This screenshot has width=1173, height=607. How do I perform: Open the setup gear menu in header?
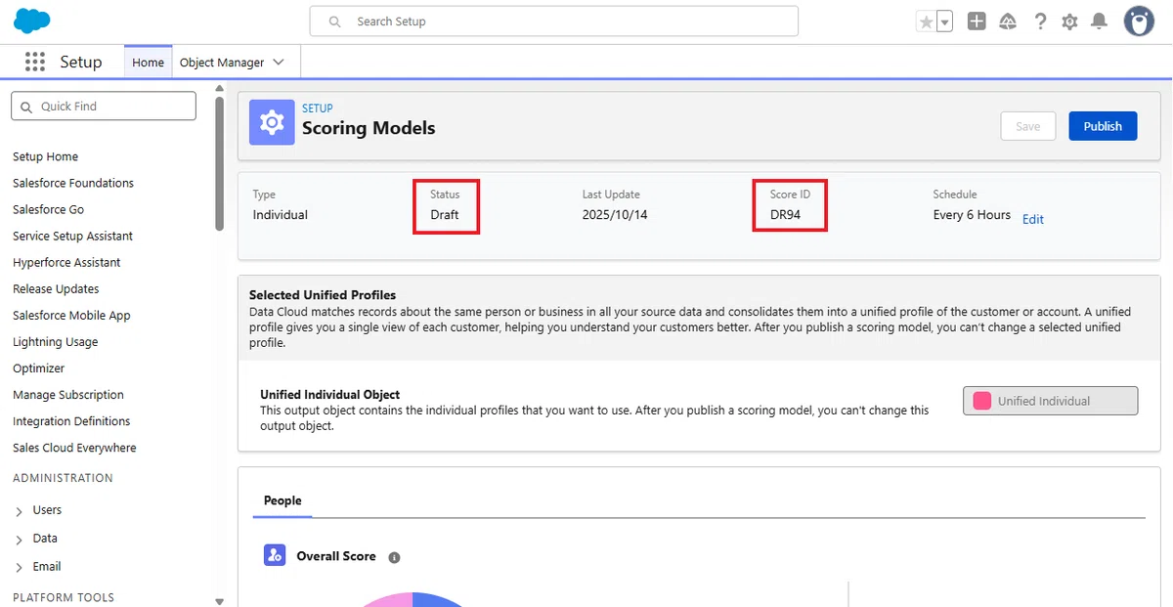coord(1070,22)
